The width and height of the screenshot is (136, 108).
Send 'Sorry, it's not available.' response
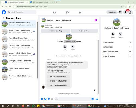click(x=58, y=85)
